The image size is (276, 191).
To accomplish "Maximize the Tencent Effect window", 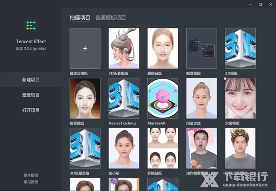I will point(260,4).
